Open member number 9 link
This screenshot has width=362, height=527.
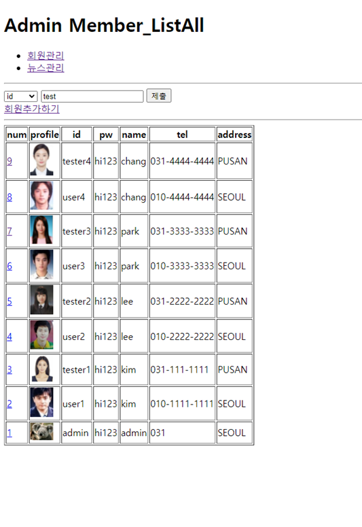(x=10, y=161)
